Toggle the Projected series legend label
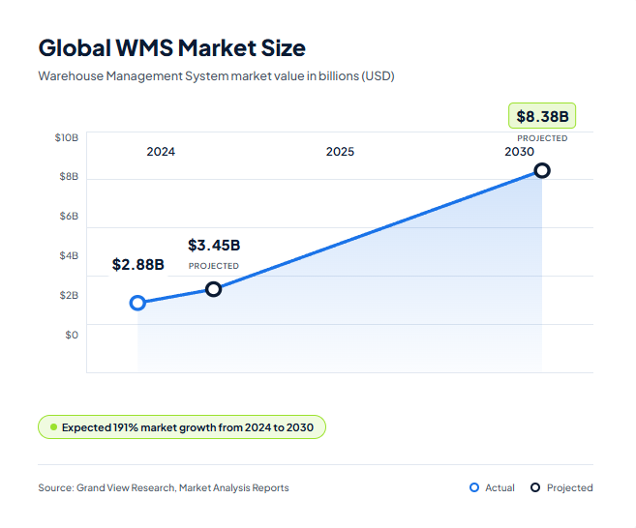This screenshot has height=528, width=636. (569, 487)
